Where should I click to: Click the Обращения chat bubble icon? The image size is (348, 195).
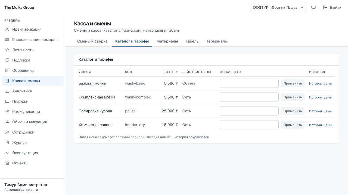[x=7, y=70]
